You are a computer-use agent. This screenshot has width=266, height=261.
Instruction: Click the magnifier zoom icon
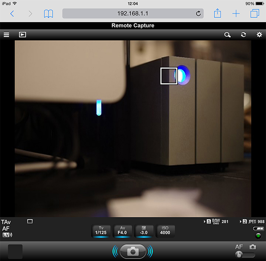point(227,35)
